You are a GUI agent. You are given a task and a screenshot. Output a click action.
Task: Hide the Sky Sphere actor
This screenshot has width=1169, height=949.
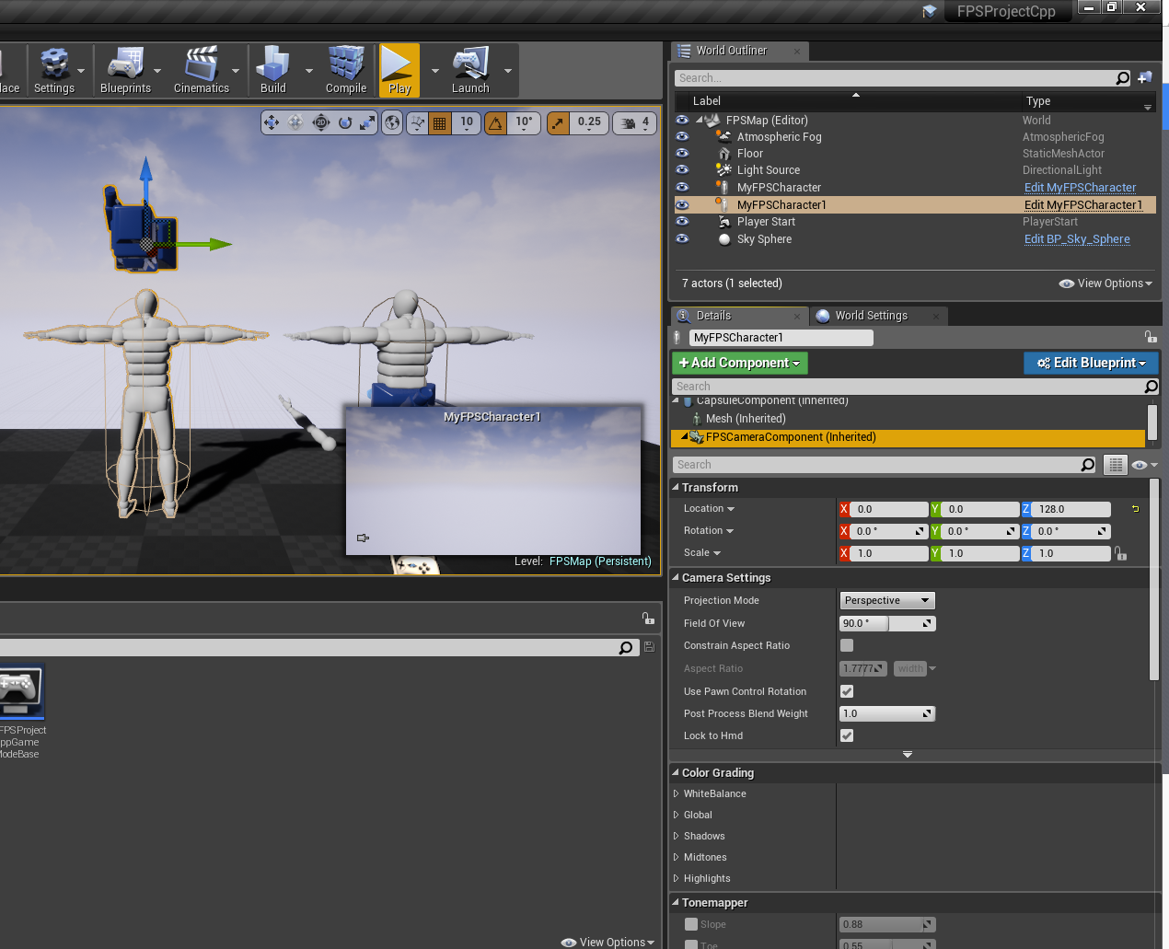(x=682, y=238)
